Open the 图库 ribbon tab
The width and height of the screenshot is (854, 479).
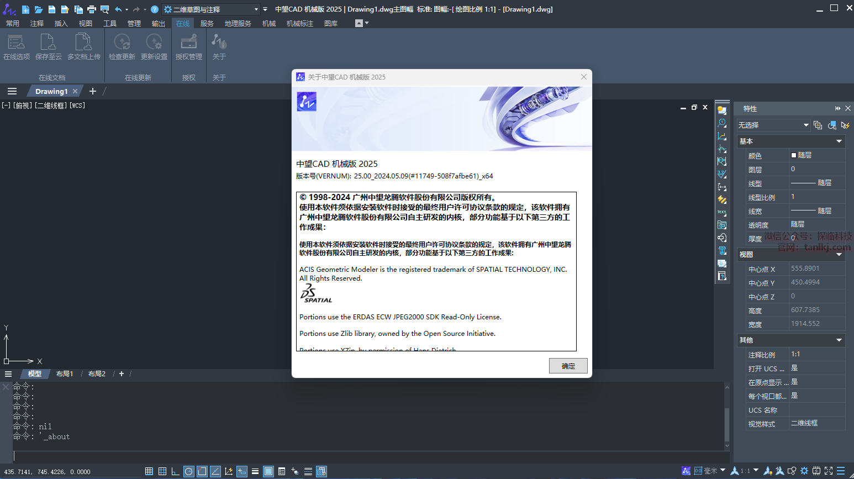331,23
